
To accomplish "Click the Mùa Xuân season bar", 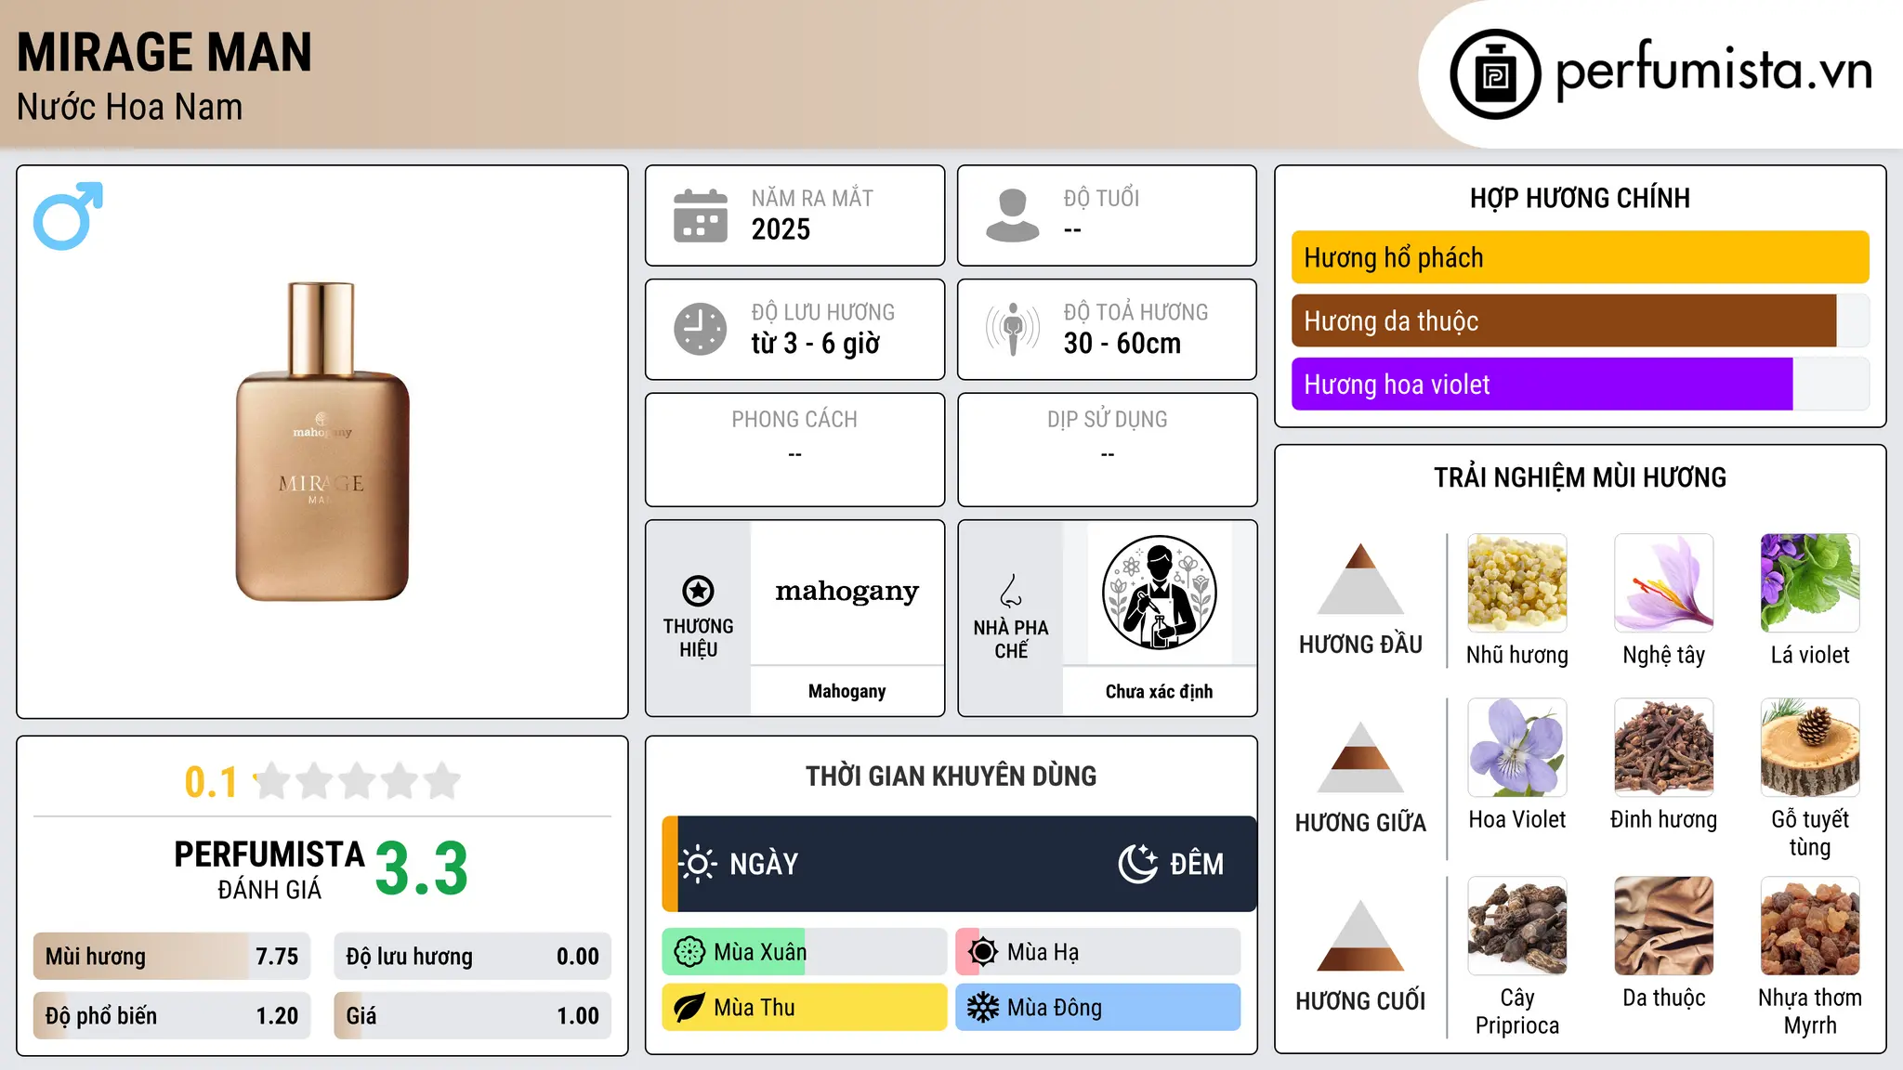I will pos(805,952).
